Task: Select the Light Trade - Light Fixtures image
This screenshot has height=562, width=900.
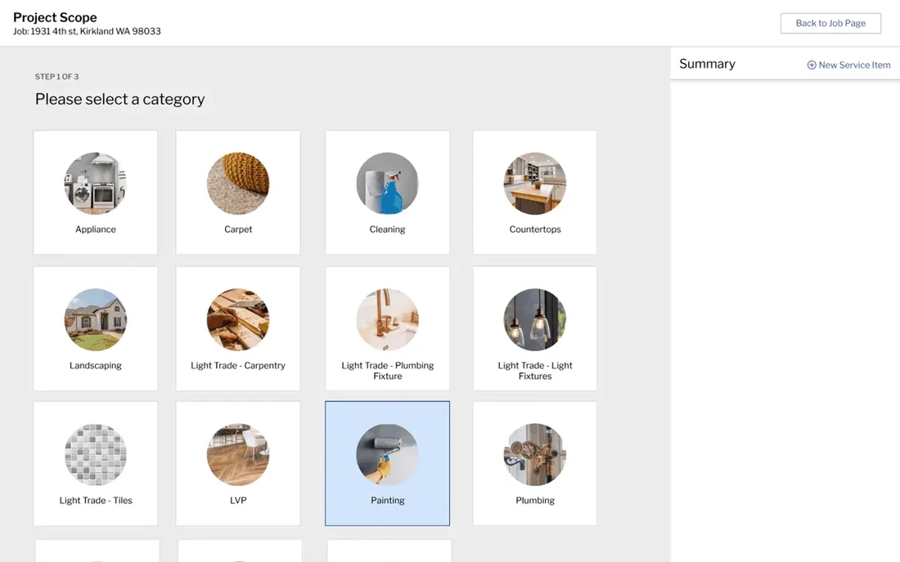Action: point(535,319)
